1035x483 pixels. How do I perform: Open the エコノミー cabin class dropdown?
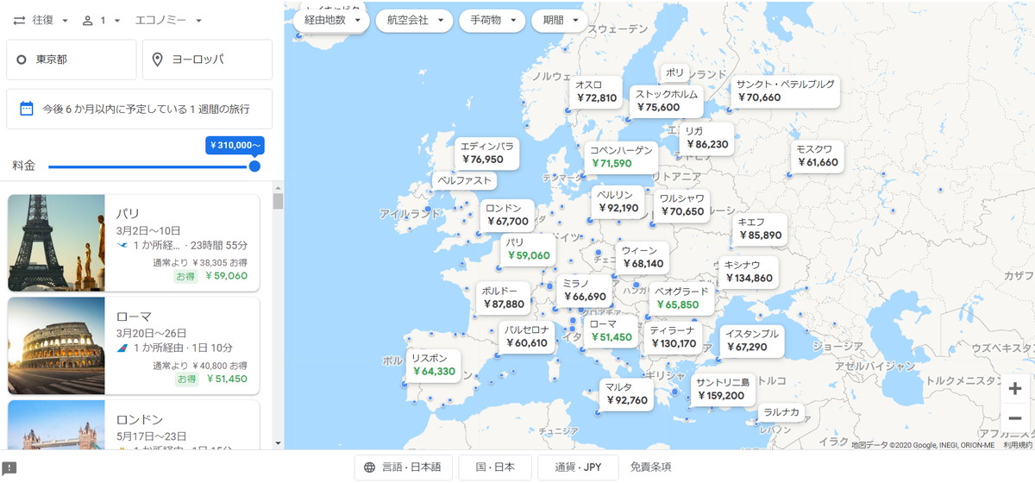(168, 21)
